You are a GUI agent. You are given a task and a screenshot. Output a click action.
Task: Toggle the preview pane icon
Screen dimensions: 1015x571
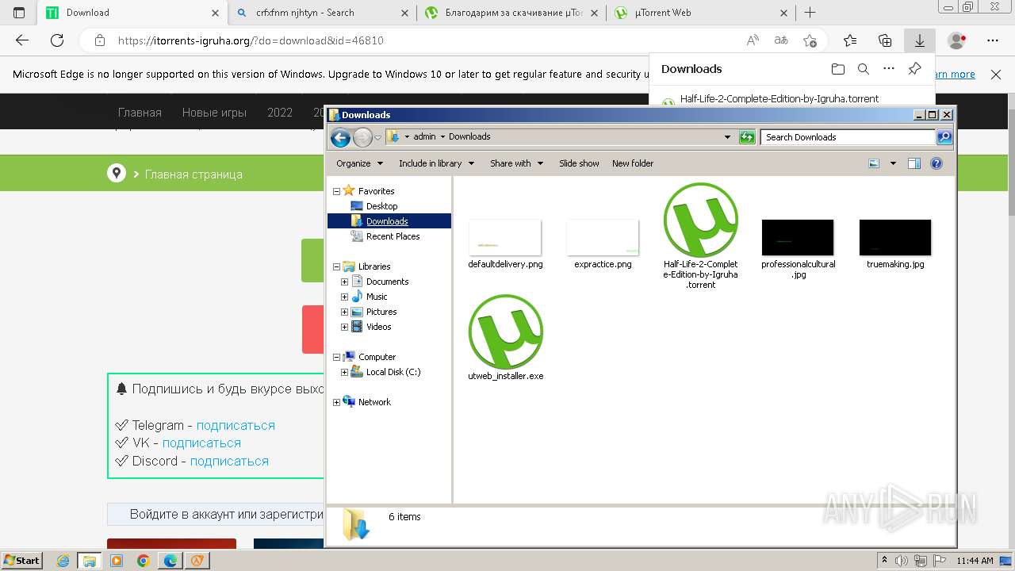tap(914, 163)
